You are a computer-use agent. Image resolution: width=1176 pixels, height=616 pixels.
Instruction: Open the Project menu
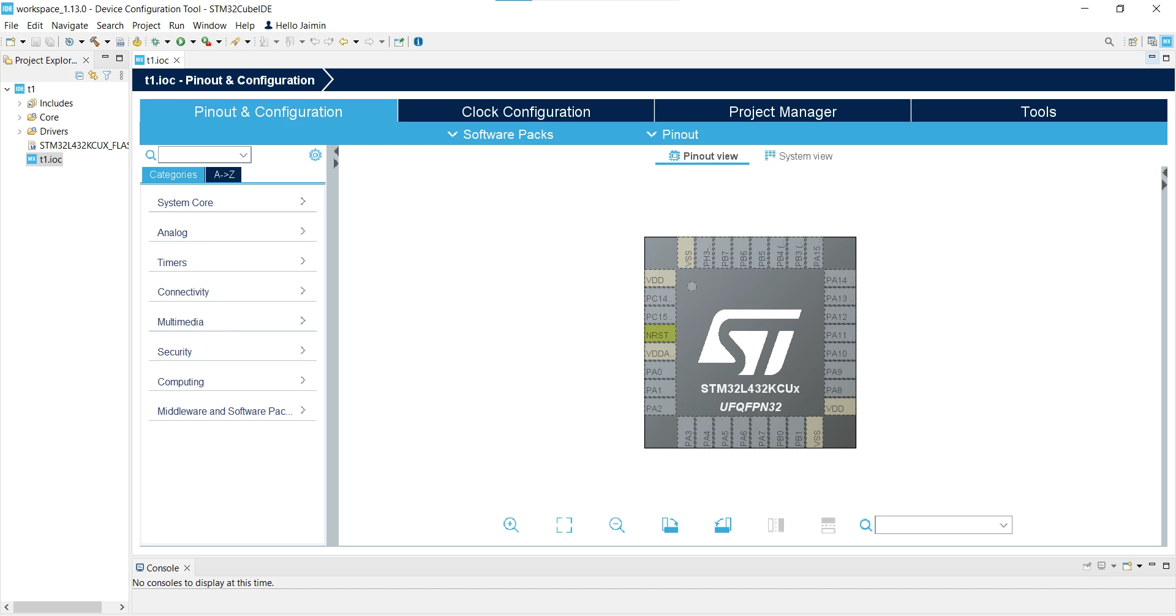(146, 25)
